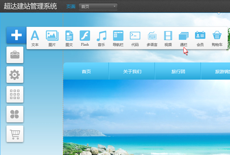
Task: Open the 旅游锦囊 navigation item
Action: tap(216, 71)
